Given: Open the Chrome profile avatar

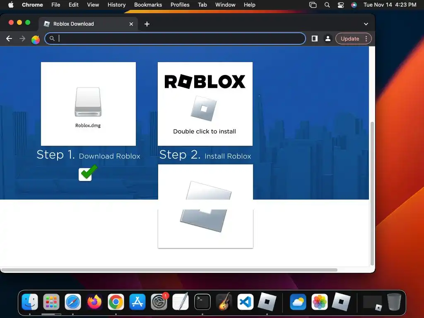Looking at the screenshot, I should point(328,39).
